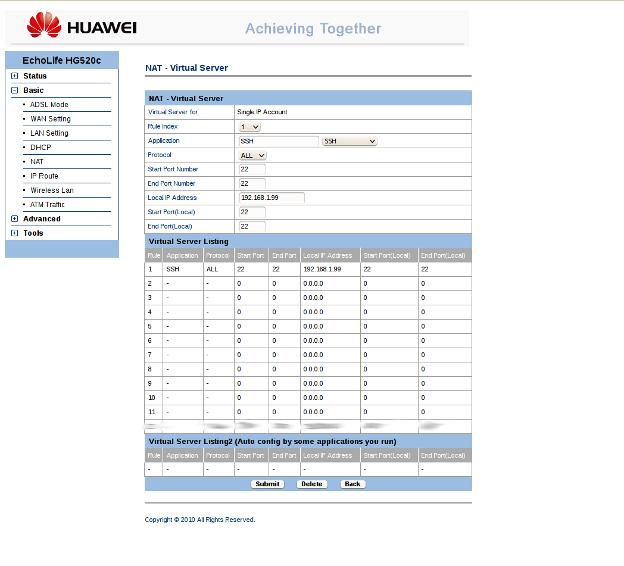Select DHCP in the sidebar

[x=40, y=148]
